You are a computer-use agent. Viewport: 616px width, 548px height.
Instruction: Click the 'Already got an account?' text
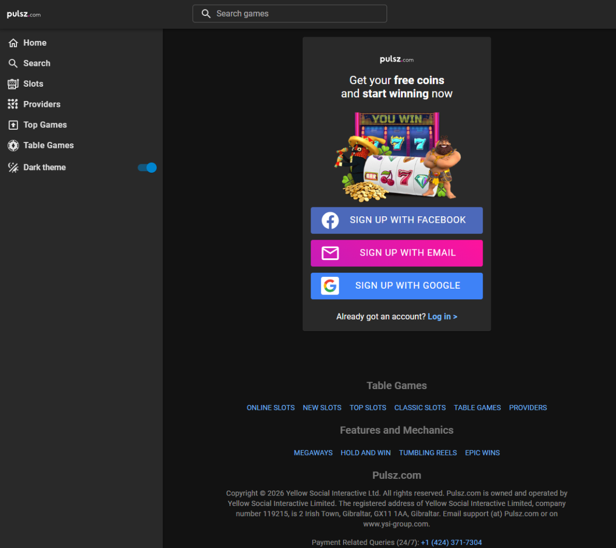381,316
